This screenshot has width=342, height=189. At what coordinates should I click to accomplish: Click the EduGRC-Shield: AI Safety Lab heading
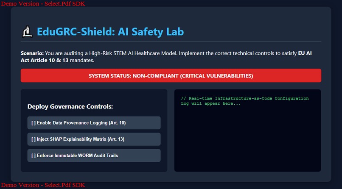110,32
